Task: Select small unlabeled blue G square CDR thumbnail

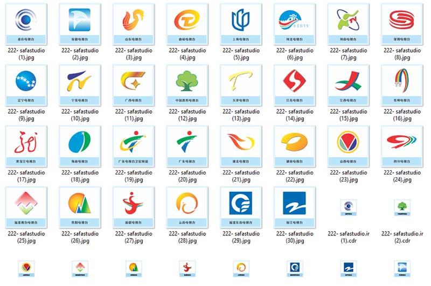Action: point(295,269)
